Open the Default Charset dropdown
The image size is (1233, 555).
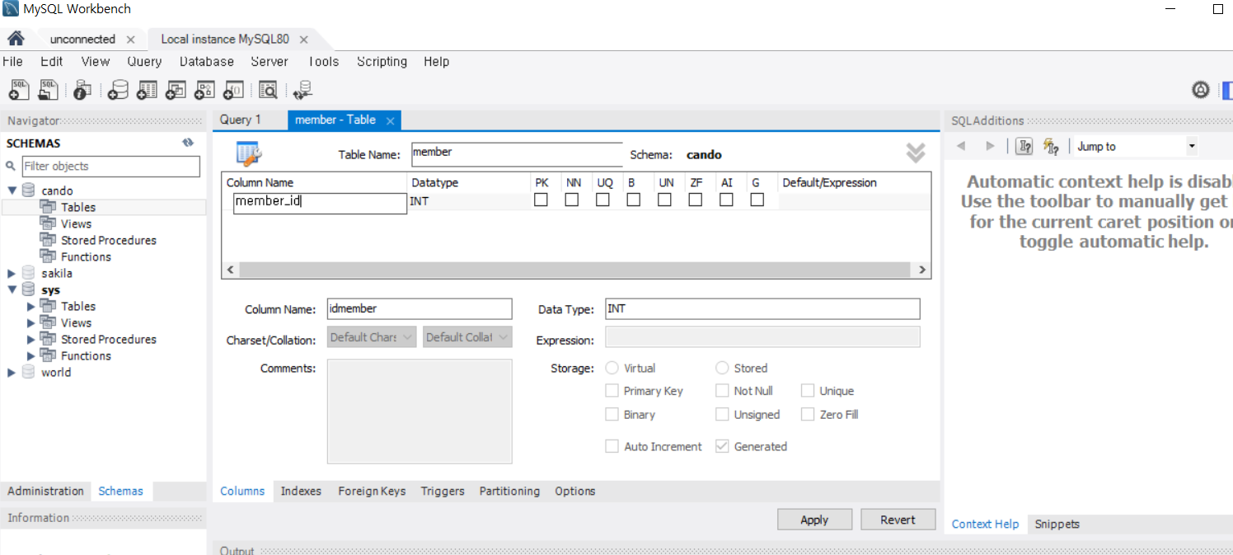pos(372,337)
